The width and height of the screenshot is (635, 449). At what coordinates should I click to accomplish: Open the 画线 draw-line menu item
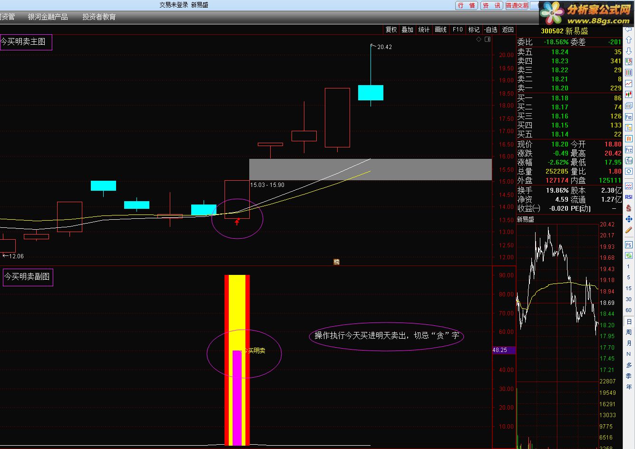pyautogui.click(x=441, y=29)
